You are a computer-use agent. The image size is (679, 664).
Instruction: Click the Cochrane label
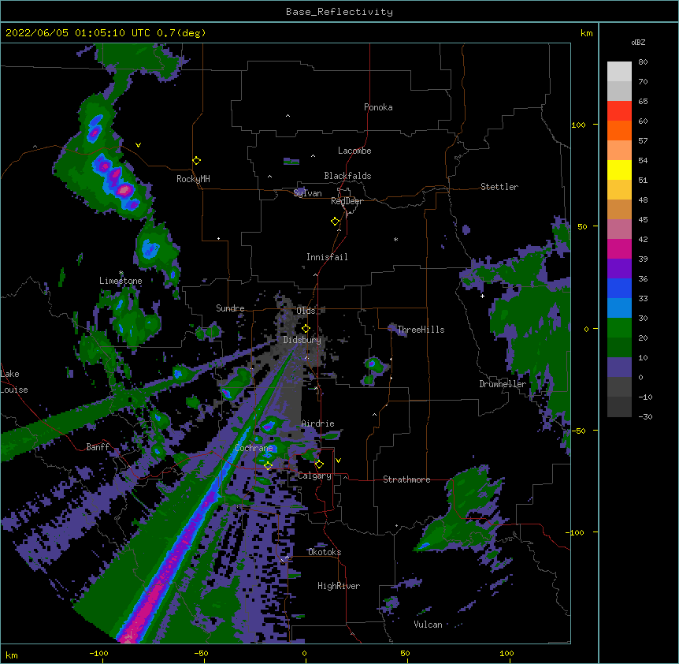[x=254, y=448]
